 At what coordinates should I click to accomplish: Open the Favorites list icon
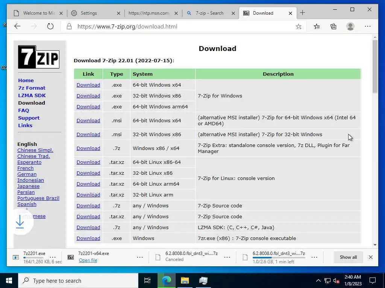pyautogui.click(x=317, y=27)
